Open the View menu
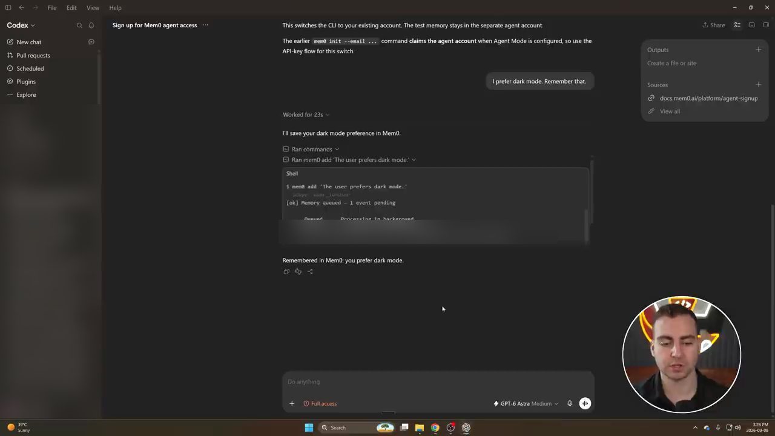 pos(93,8)
